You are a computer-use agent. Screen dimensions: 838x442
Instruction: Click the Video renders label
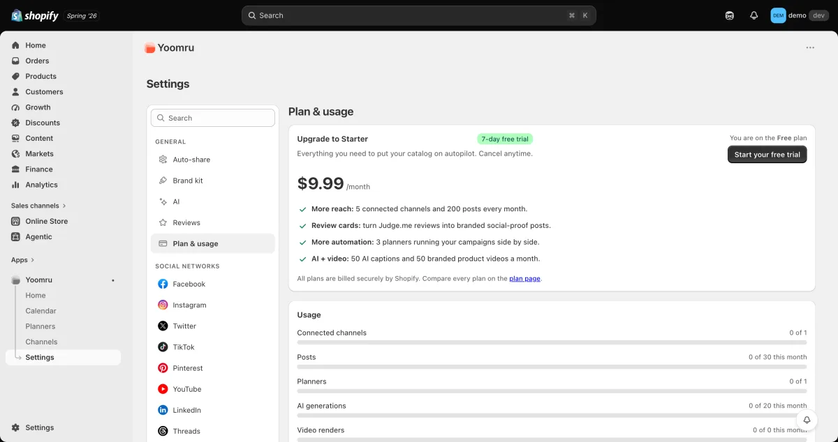[x=321, y=430]
